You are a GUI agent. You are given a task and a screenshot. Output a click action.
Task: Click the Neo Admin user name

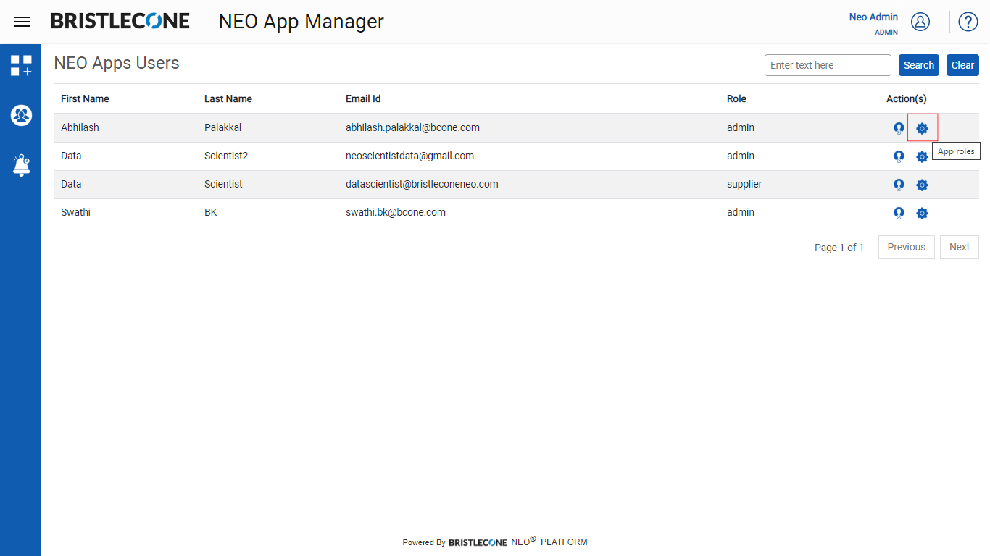point(873,17)
